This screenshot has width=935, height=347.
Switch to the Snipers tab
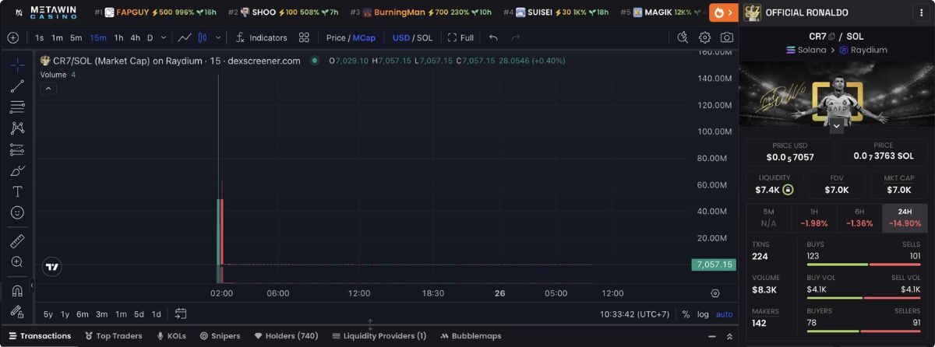tap(220, 336)
